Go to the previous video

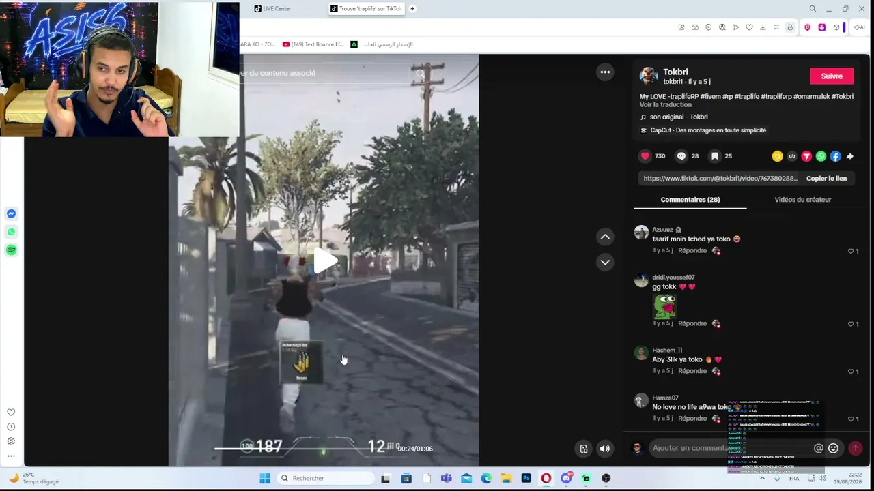[x=605, y=237]
